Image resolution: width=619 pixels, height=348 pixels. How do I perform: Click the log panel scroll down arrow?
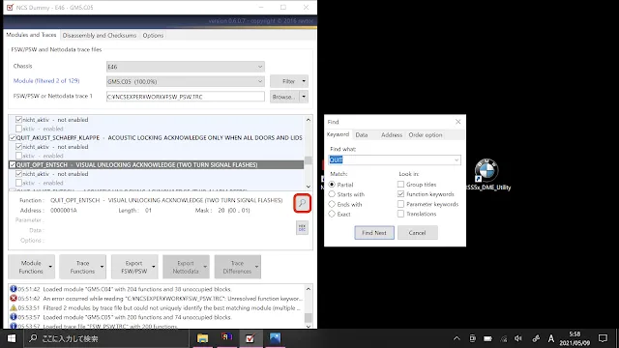(x=308, y=326)
